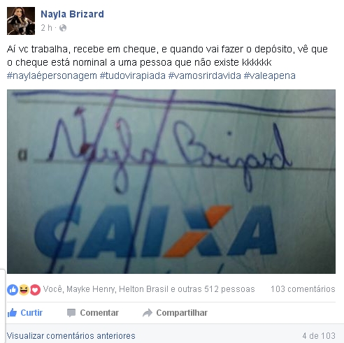Open the check photo with CAIXA logo

click(x=171, y=182)
